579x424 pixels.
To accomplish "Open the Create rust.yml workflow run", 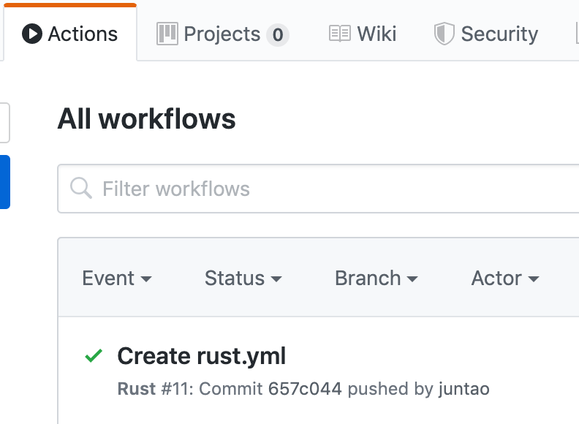I will tap(202, 356).
